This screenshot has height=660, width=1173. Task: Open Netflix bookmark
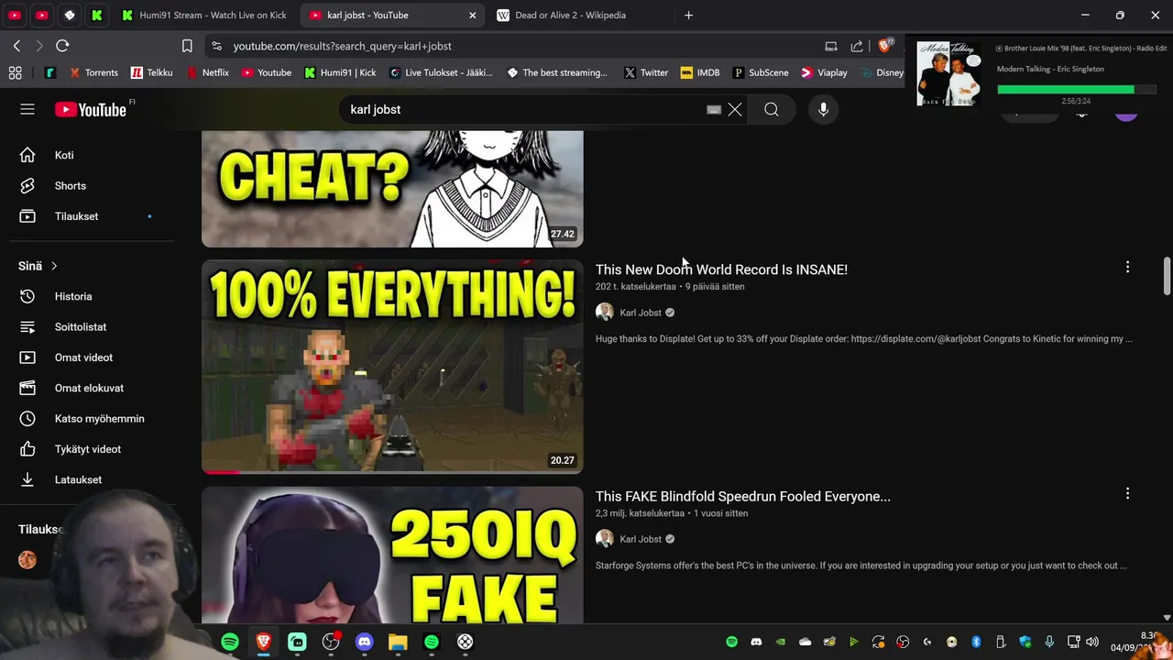pyautogui.click(x=208, y=72)
